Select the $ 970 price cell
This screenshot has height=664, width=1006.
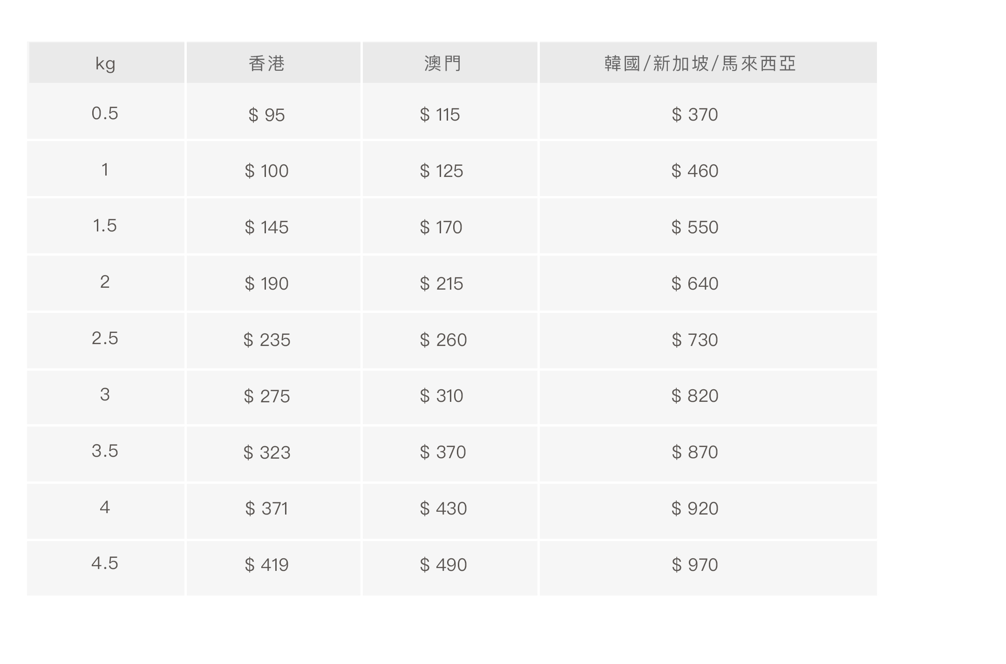click(695, 565)
